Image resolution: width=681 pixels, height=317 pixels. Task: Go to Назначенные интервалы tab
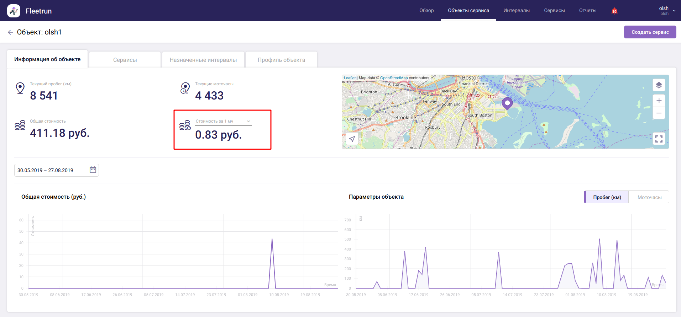[203, 60]
